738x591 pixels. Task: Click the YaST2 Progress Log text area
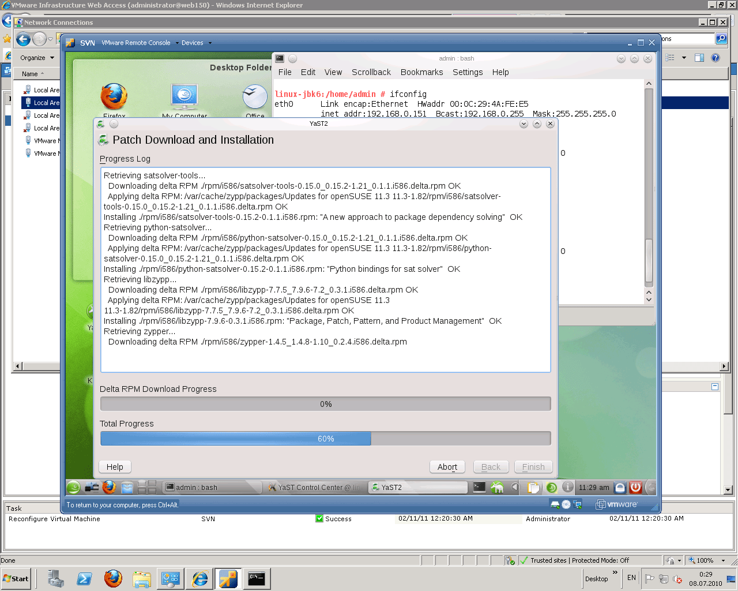click(x=326, y=270)
